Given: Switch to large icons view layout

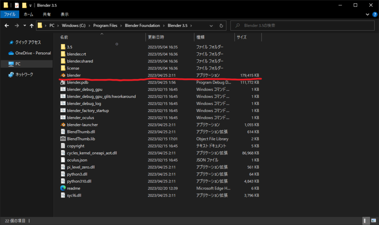Looking at the screenshot, I should click(x=374, y=221).
